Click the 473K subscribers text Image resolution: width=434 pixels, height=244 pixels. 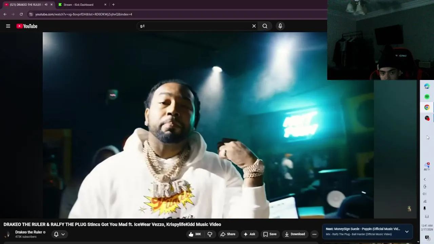[26, 237]
